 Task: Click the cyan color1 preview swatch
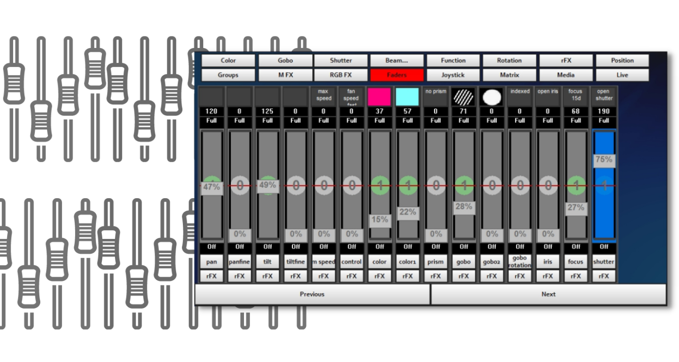(407, 96)
